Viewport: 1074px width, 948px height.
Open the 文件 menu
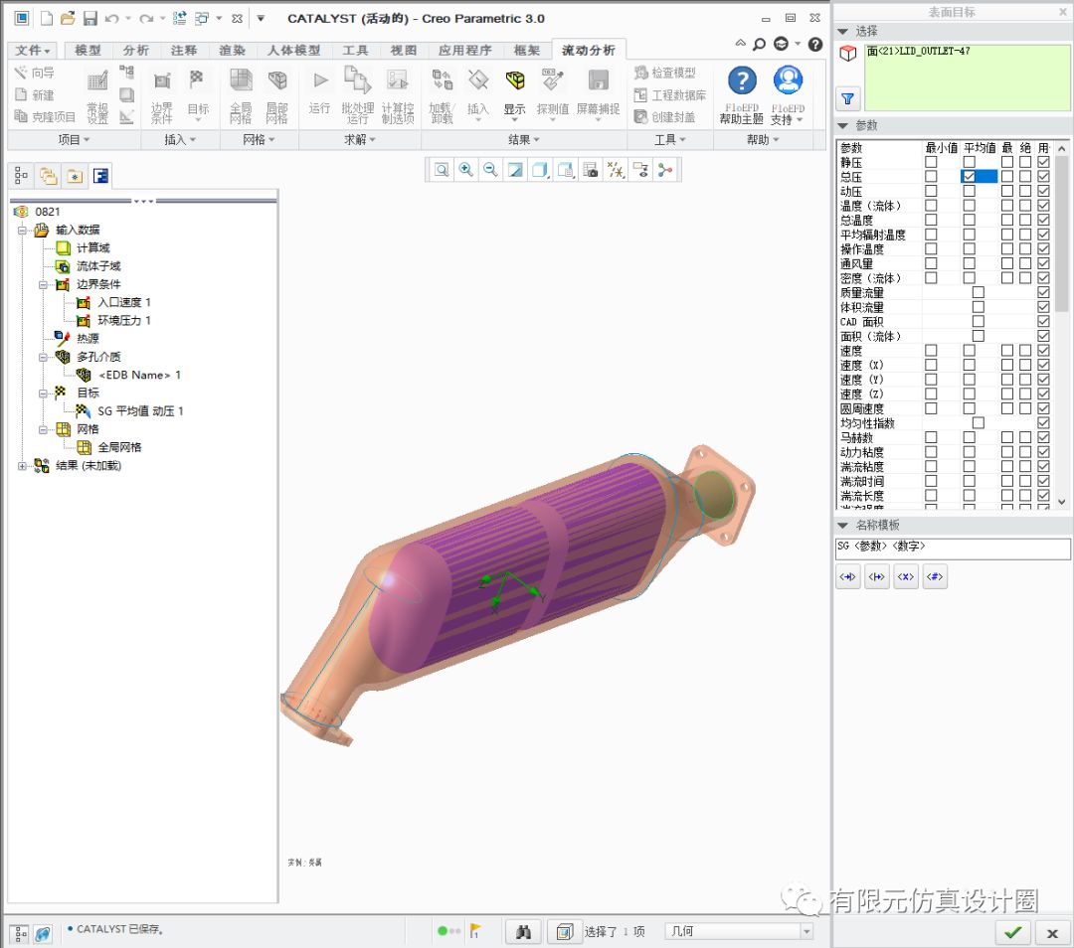[x=33, y=50]
